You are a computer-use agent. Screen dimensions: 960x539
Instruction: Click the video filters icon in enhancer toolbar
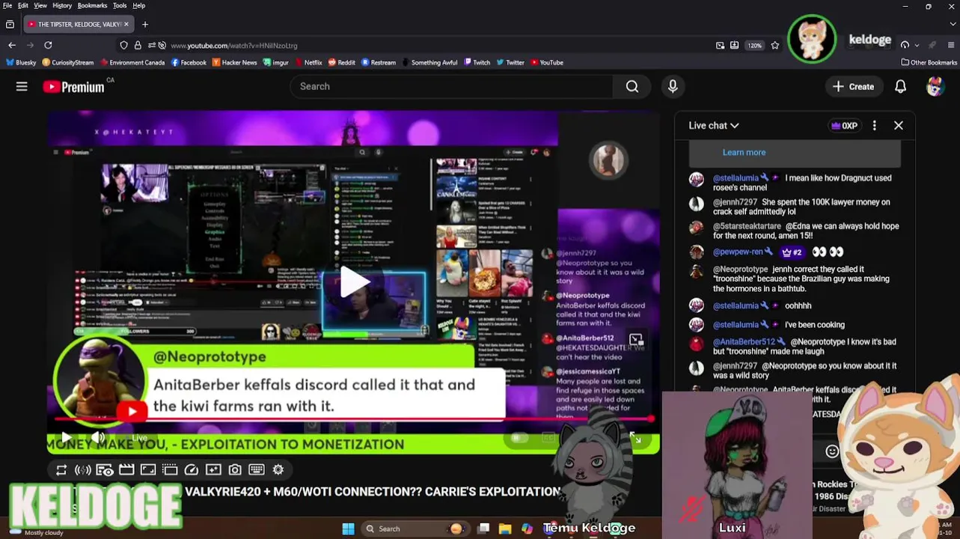pos(213,470)
